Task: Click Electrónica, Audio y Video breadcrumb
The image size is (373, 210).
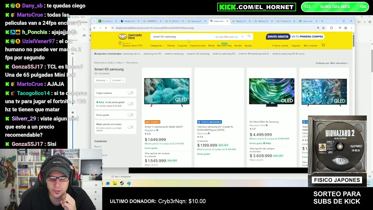Action: (x=108, y=63)
